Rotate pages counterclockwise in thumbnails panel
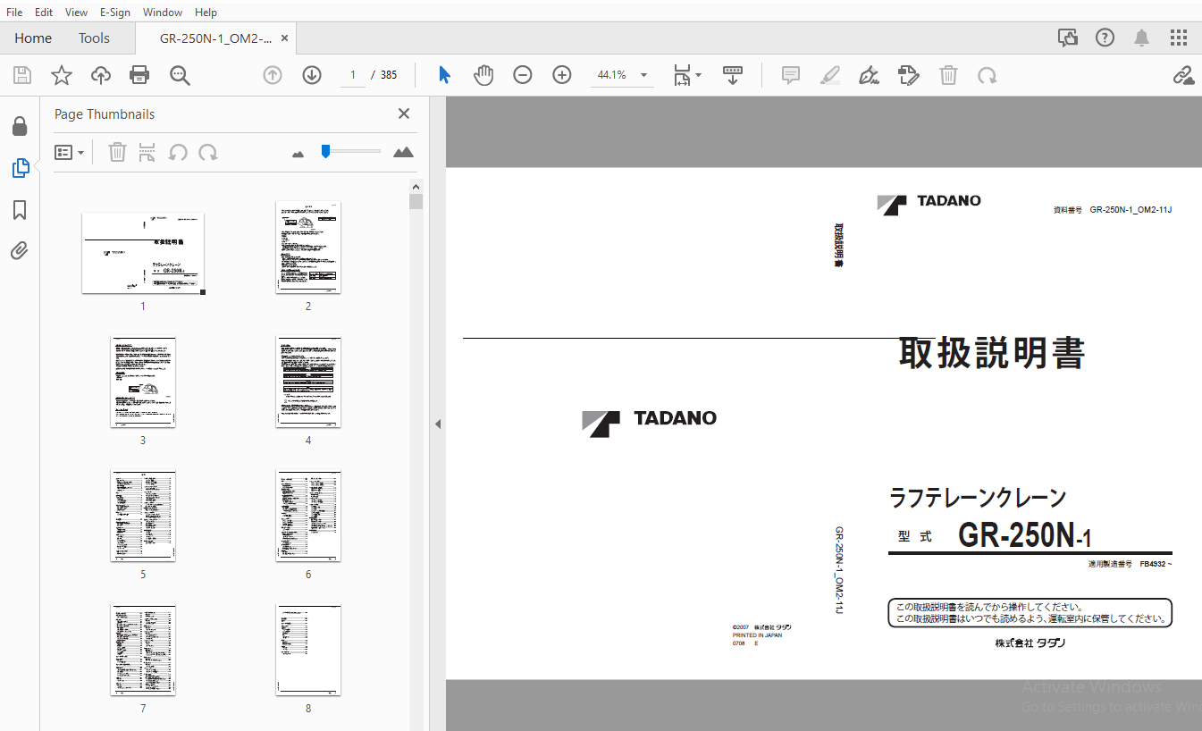The height and width of the screenshot is (731, 1202). click(178, 152)
